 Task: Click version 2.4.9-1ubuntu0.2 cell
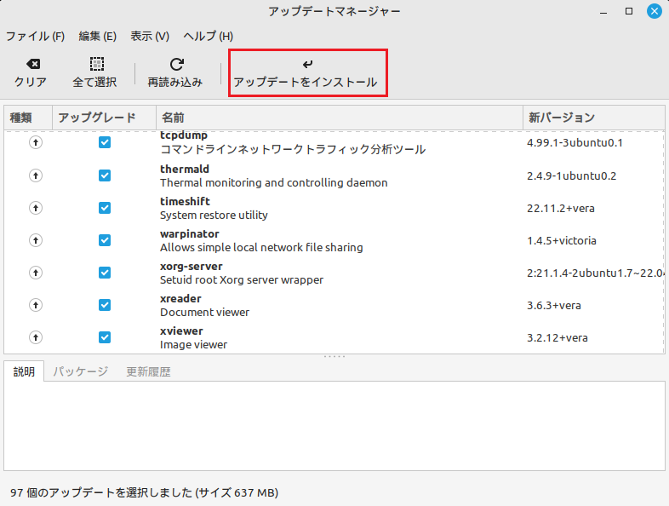coord(572,176)
